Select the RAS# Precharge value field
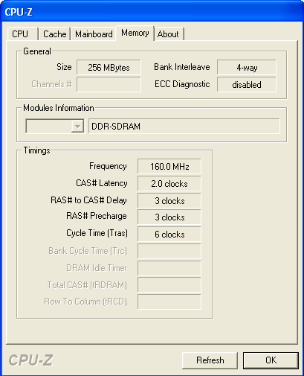This screenshot has width=304, height=376. [x=169, y=217]
